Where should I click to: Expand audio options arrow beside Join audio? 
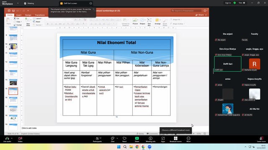pyautogui.click(x=12, y=138)
